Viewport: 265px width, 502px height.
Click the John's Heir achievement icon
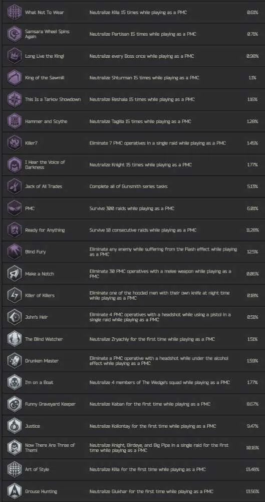click(15, 317)
